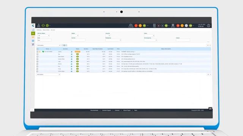Open the orange Reporting section in the sidebar
The height and width of the screenshot is (136, 243).
pyautogui.click(x=33, y=37)
